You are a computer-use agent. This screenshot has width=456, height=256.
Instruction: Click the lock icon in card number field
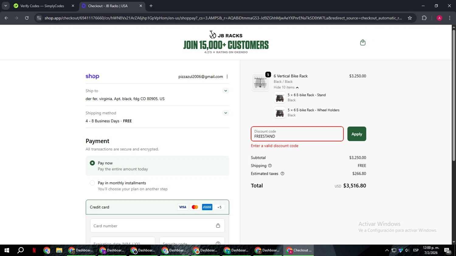[x=218, y=226]
